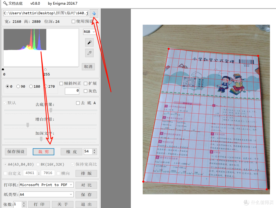This screenshot has width=276, height=208.
Task: Toggle the 保持宽高比 checkbox
Action: (x=73, y=164)
